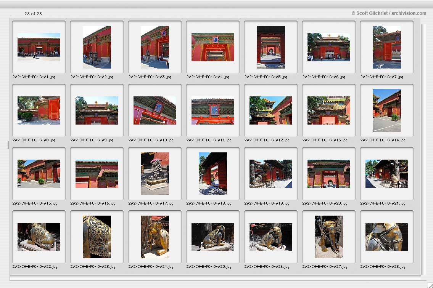This screenshot has width=433, height=288.
Task: Click the 2A2-CH-B-FC-IG-A19.jpg thumbnail image
Action: click(271, 173)
